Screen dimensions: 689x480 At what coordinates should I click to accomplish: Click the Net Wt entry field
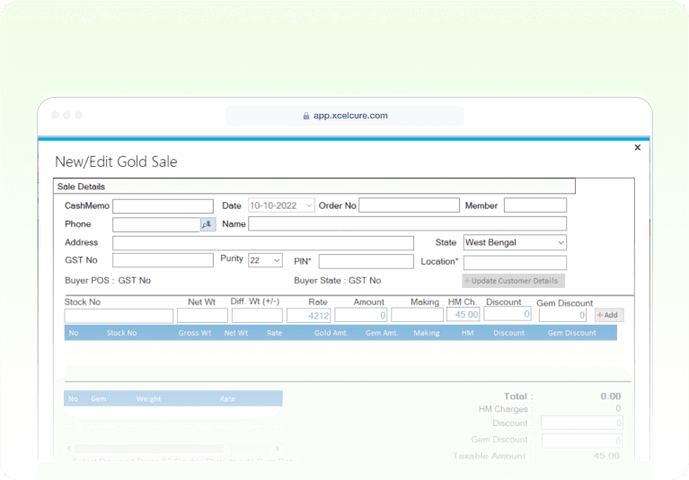pos(203,316)
